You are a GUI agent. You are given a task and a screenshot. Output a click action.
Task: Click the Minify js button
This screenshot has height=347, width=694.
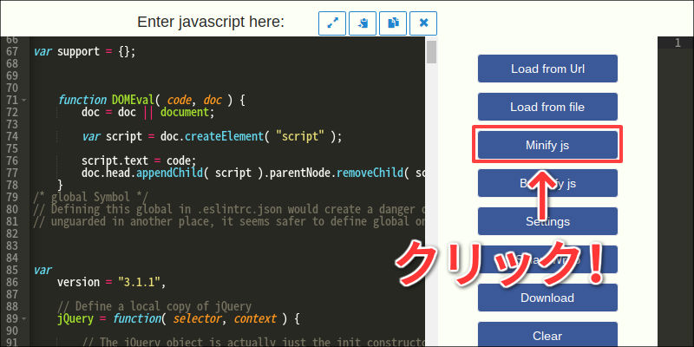[547, 145]
